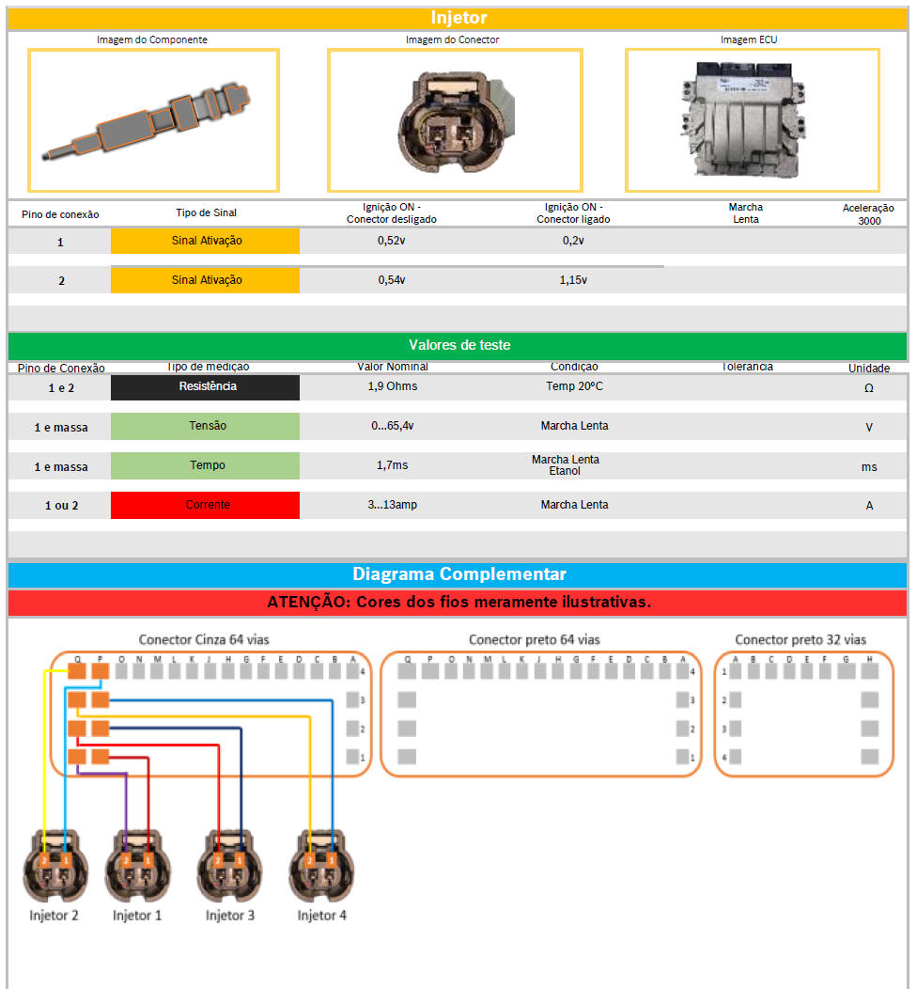Select the ECU module image
This screenshot has height=989, width=917.
click(x=752, y=120)
